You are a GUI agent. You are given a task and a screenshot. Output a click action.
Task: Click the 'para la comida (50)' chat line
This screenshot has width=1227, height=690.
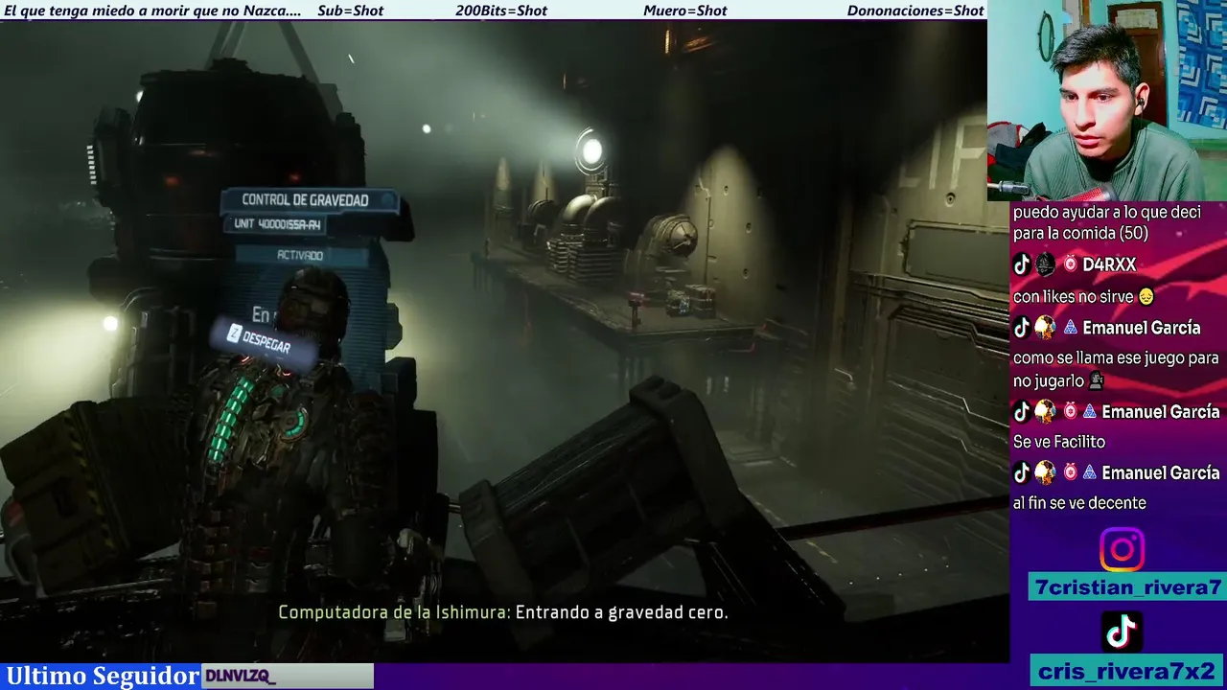coord(1080,234)
